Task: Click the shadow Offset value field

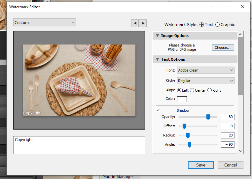Action: tap(228, 126)
